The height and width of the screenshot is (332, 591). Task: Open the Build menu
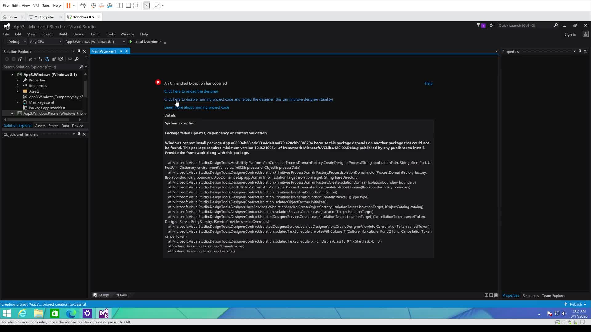click(63, 34)
